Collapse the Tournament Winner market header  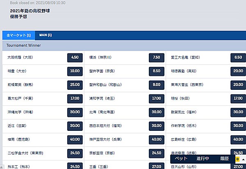point(123,45)
